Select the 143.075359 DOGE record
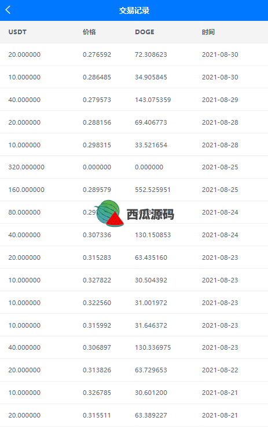 134,100
